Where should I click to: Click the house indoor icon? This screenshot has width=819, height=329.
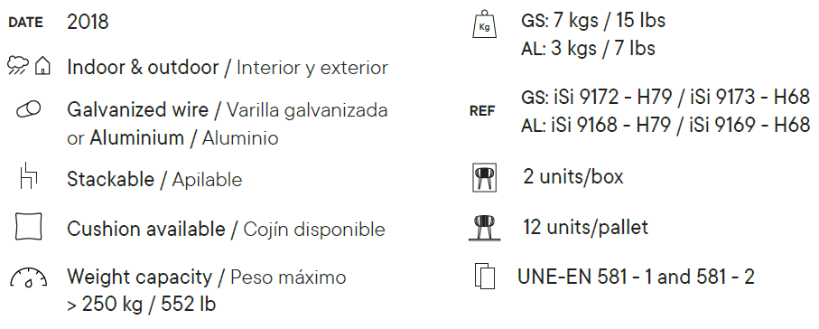tap(42, 66)
